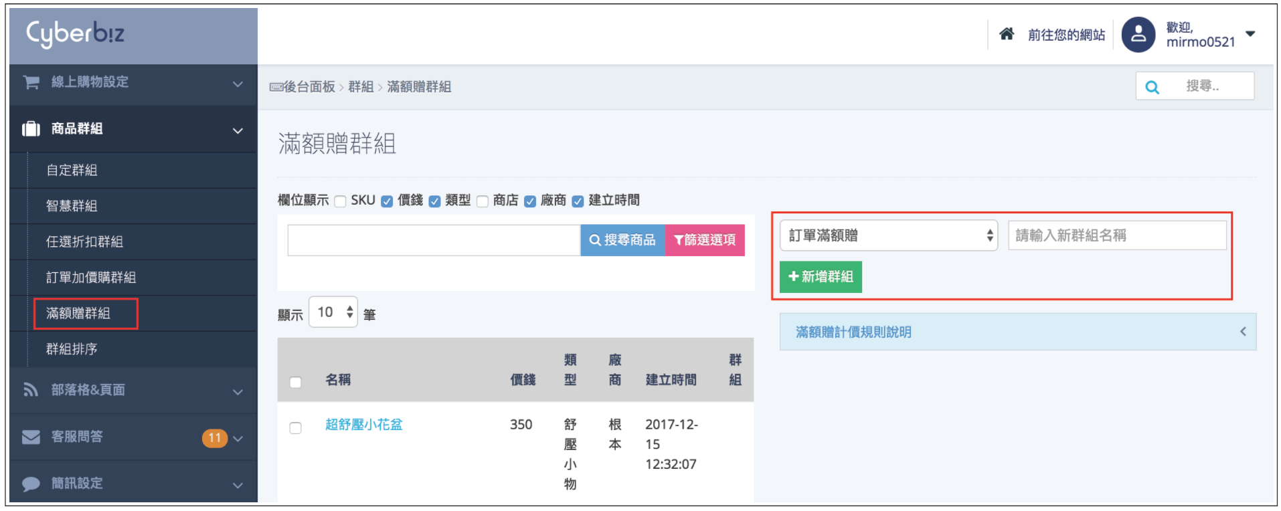
Task: Enable the 商店 column checkbox
Action: pos(483,201)
